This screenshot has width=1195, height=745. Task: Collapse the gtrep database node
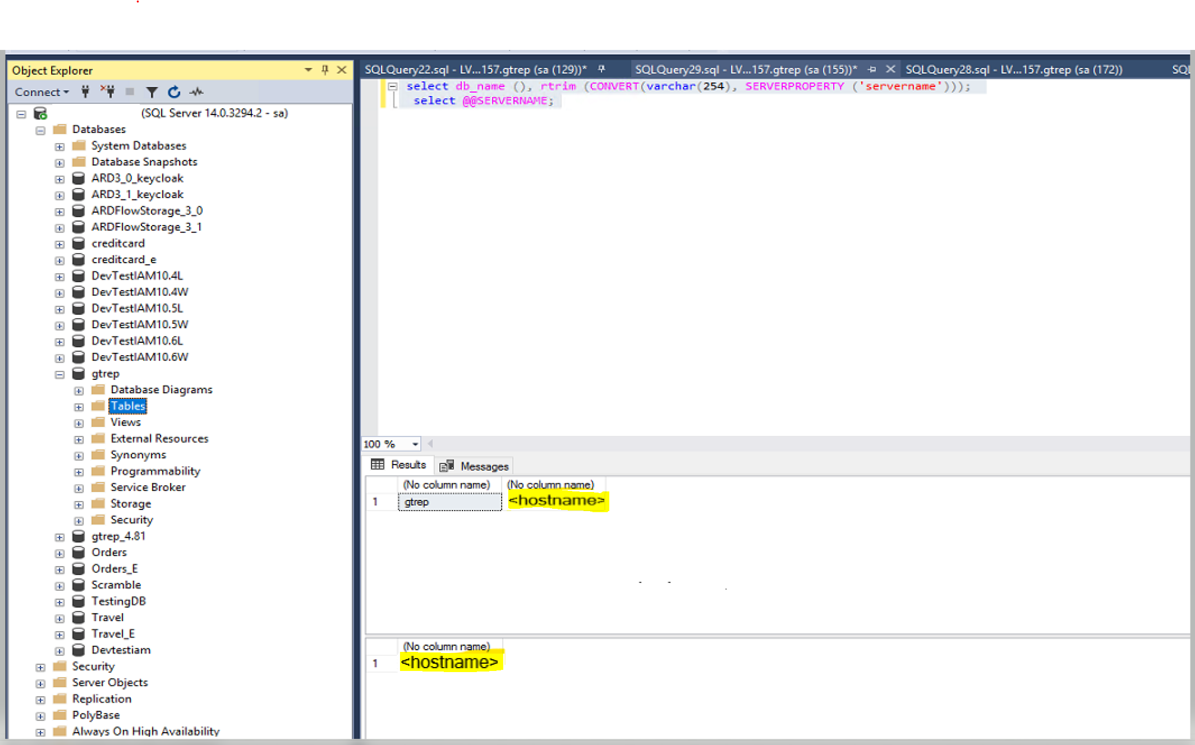(59, 374)
